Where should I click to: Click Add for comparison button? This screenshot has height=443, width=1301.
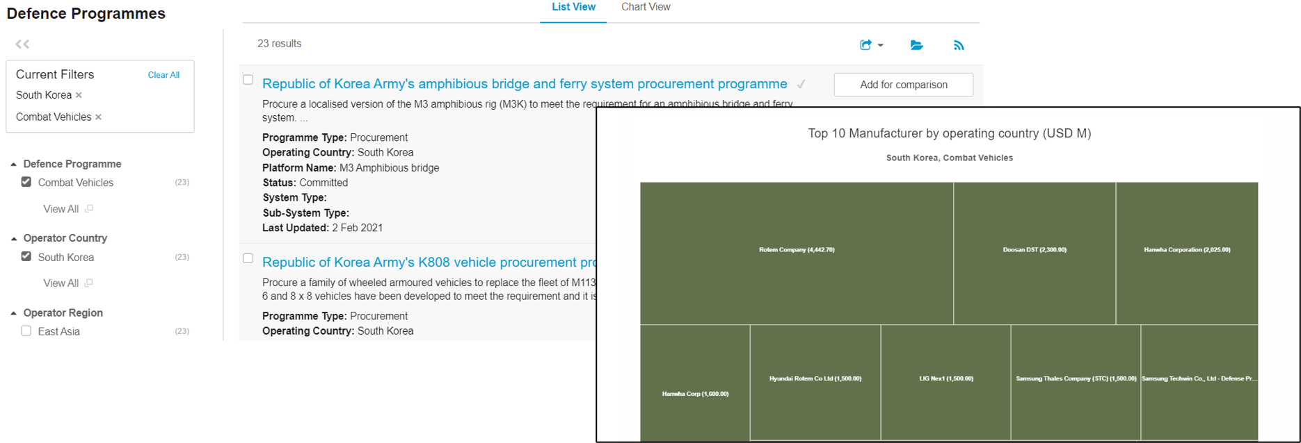[x=903, y=85]
